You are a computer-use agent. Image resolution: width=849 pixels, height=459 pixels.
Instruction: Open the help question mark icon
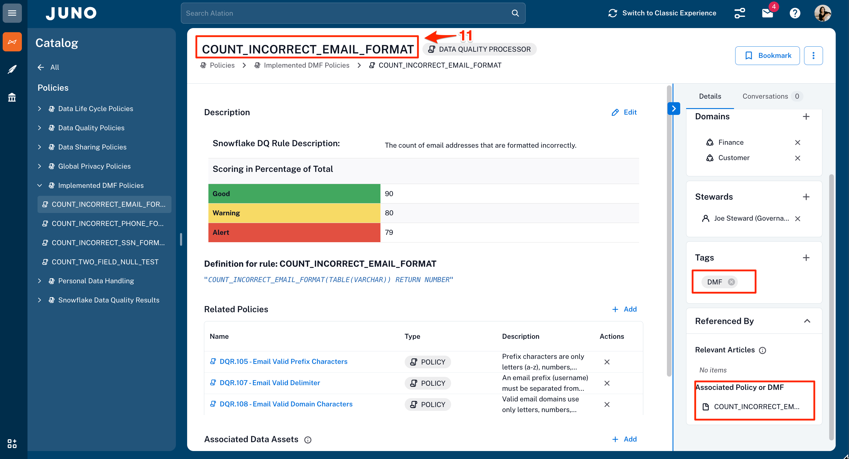coord(795,13)
